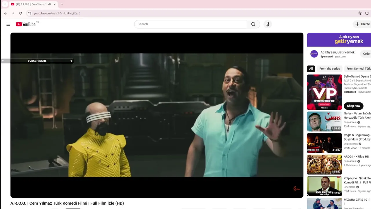Image resolution: width=371 pixels, height=209 pixels.
Task: Open the YouTube hamburger guide menu
Action: [x=8, y=24]
